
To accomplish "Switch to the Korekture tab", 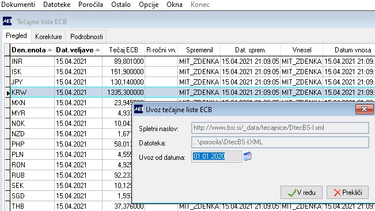I will click(x=48, y=37).
